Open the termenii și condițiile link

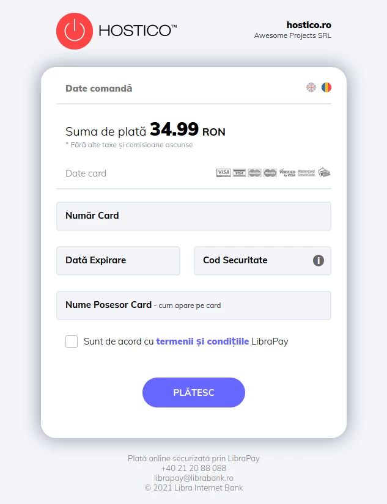[x=202, y=341]
